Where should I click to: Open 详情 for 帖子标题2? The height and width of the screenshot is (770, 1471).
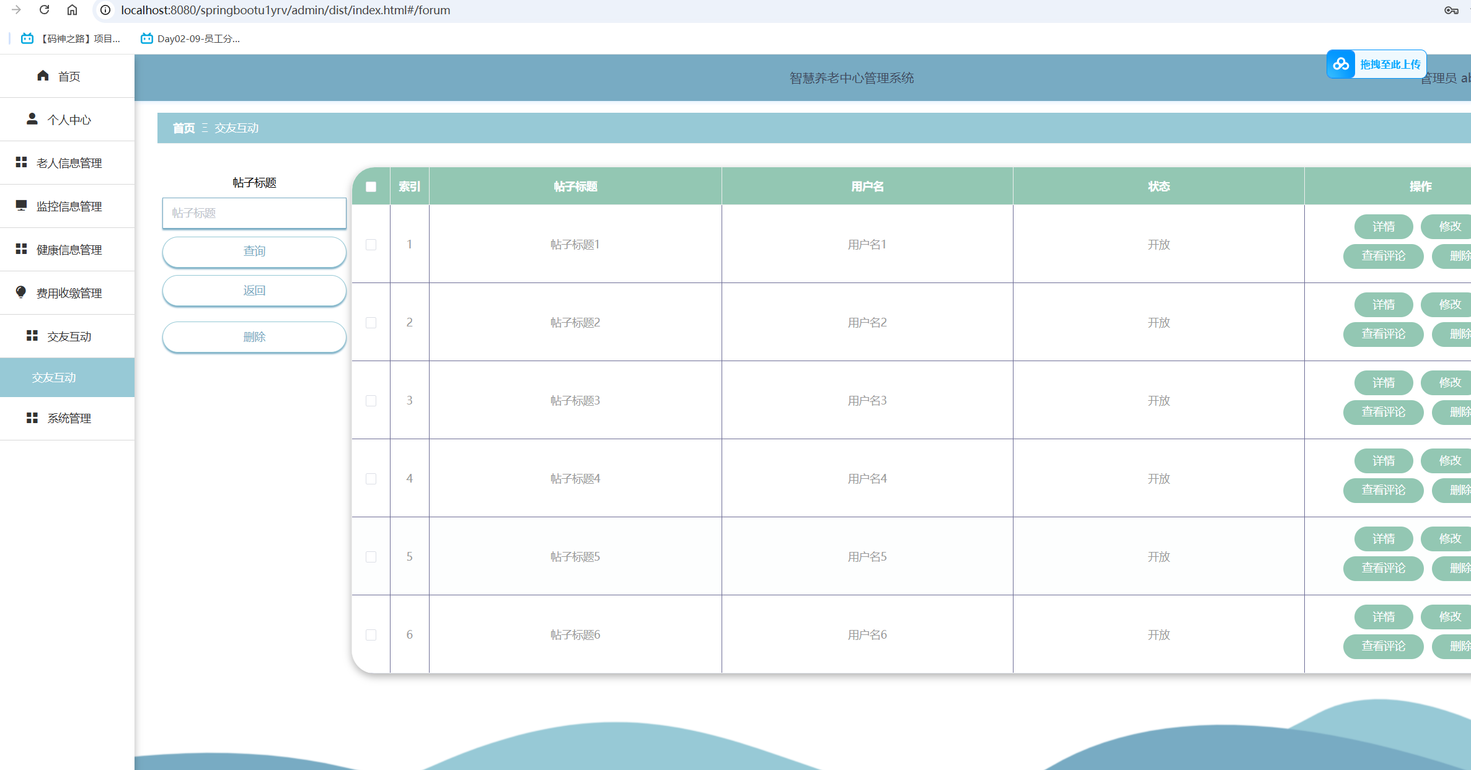coord(1384,305)
